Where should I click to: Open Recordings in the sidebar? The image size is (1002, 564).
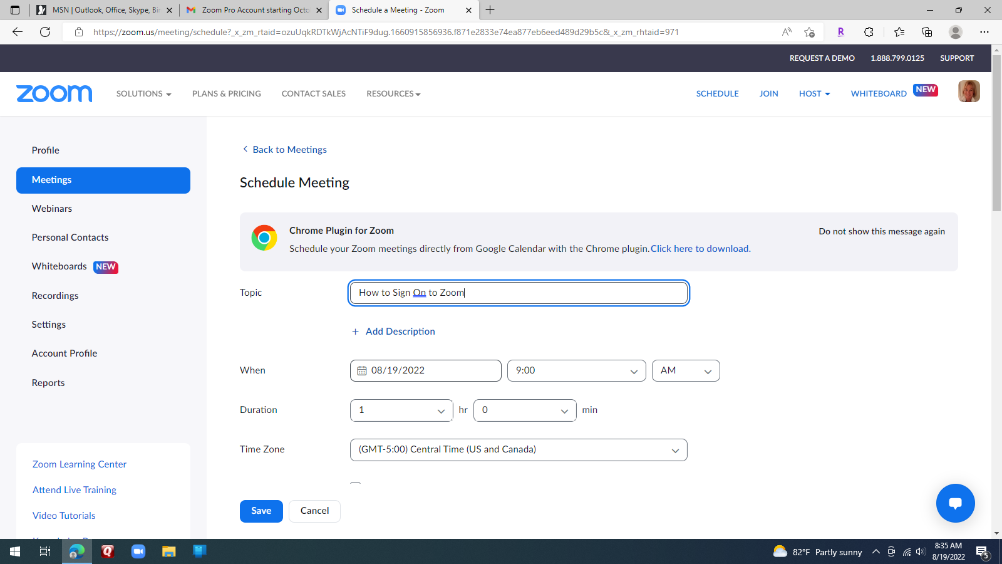point(55,296)
